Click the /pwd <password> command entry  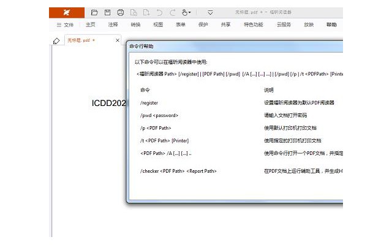coord(159,116)
